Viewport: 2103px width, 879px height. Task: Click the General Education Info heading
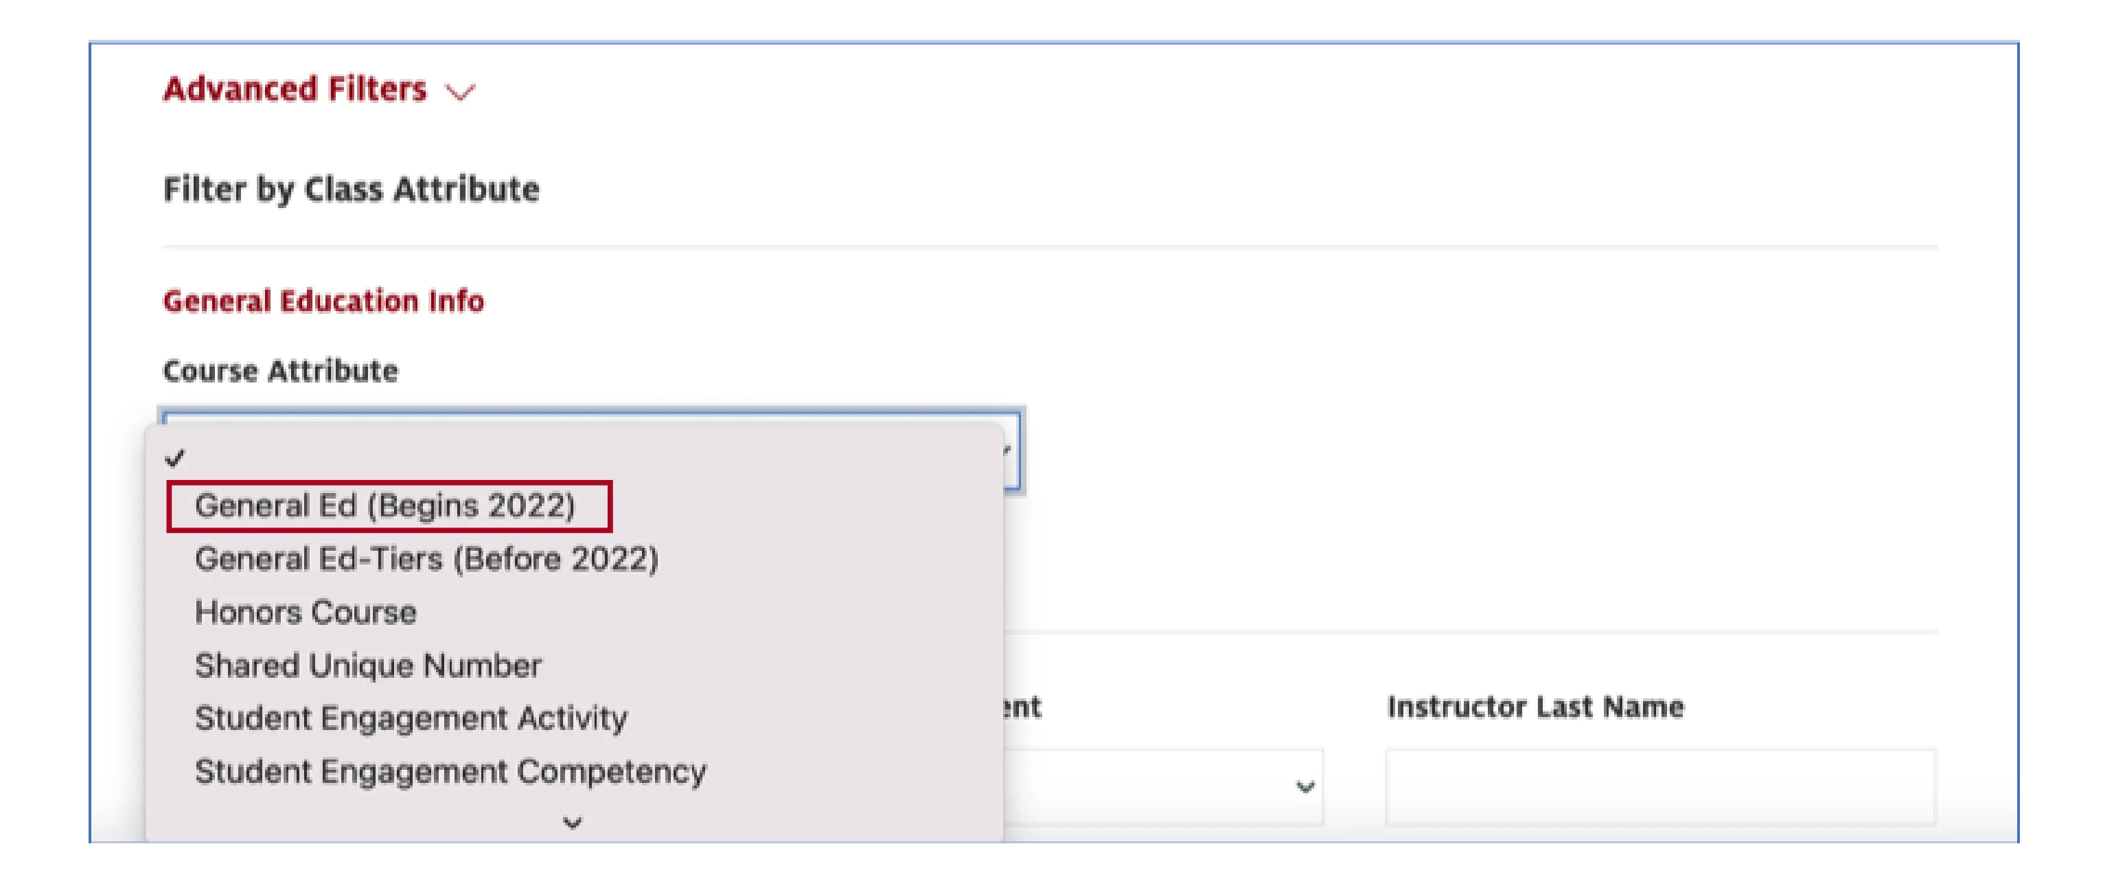pos(323,301)
